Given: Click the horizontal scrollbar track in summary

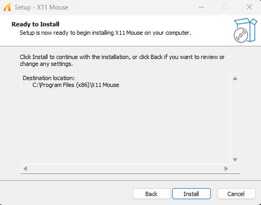Looking at the screenshot, I should point(126,169).
